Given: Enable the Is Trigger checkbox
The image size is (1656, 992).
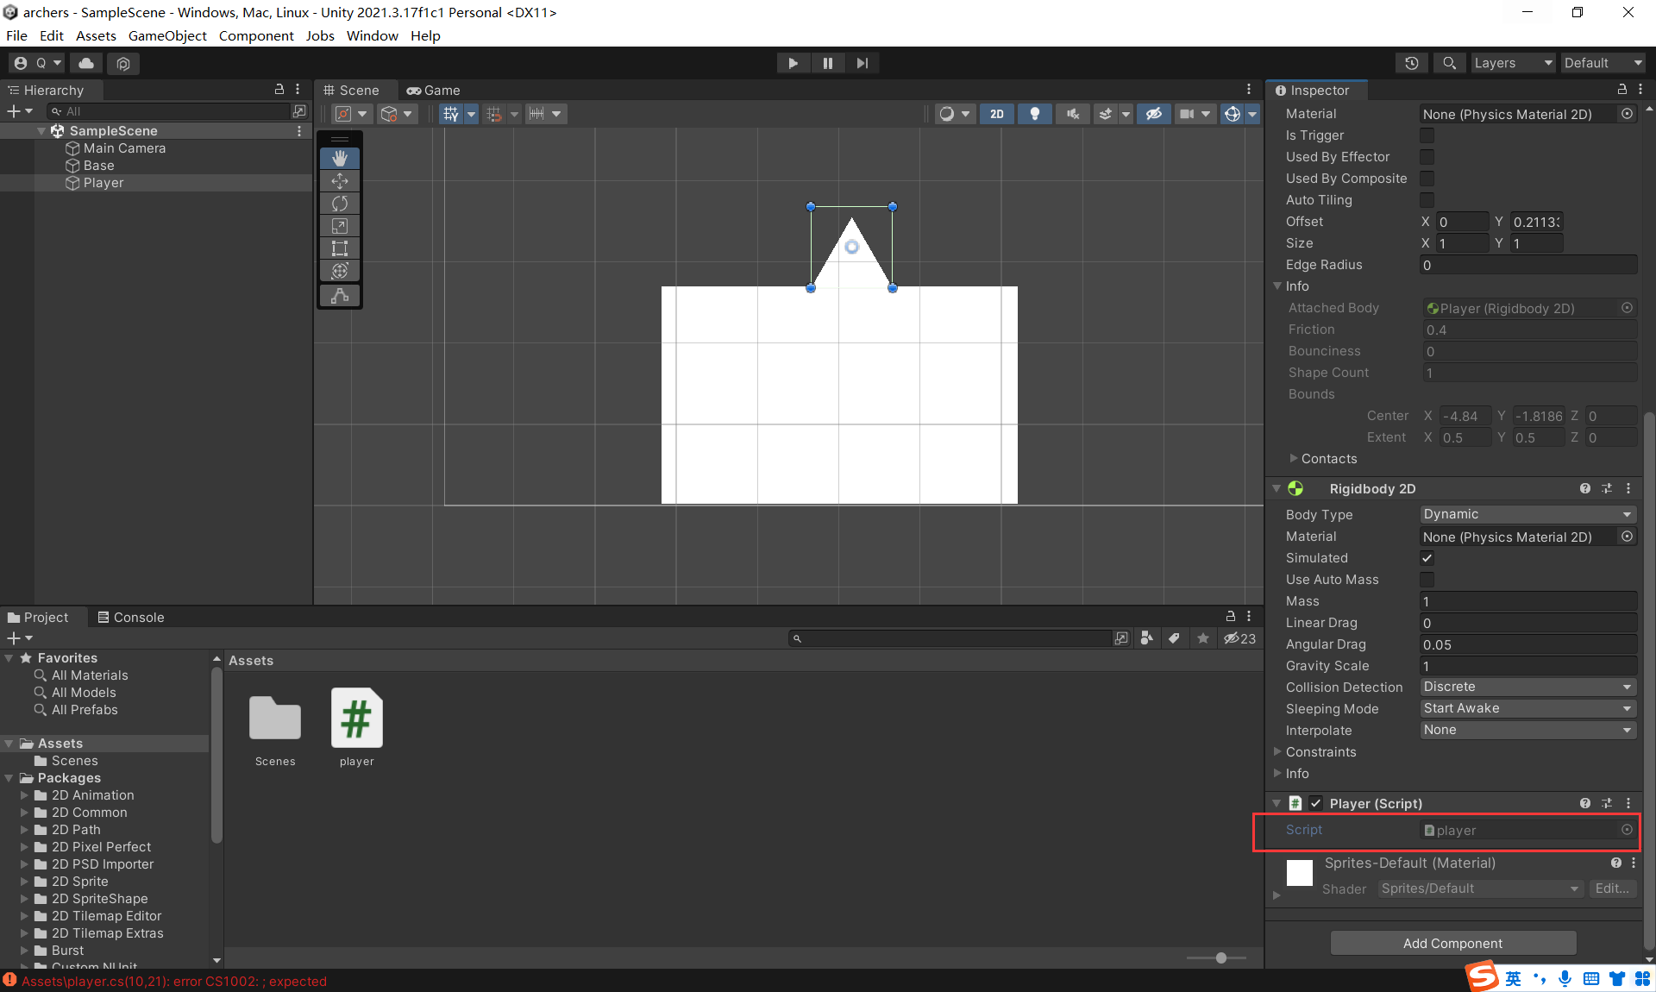Looking at the screenshot, I should click(x=1427, y=135).
